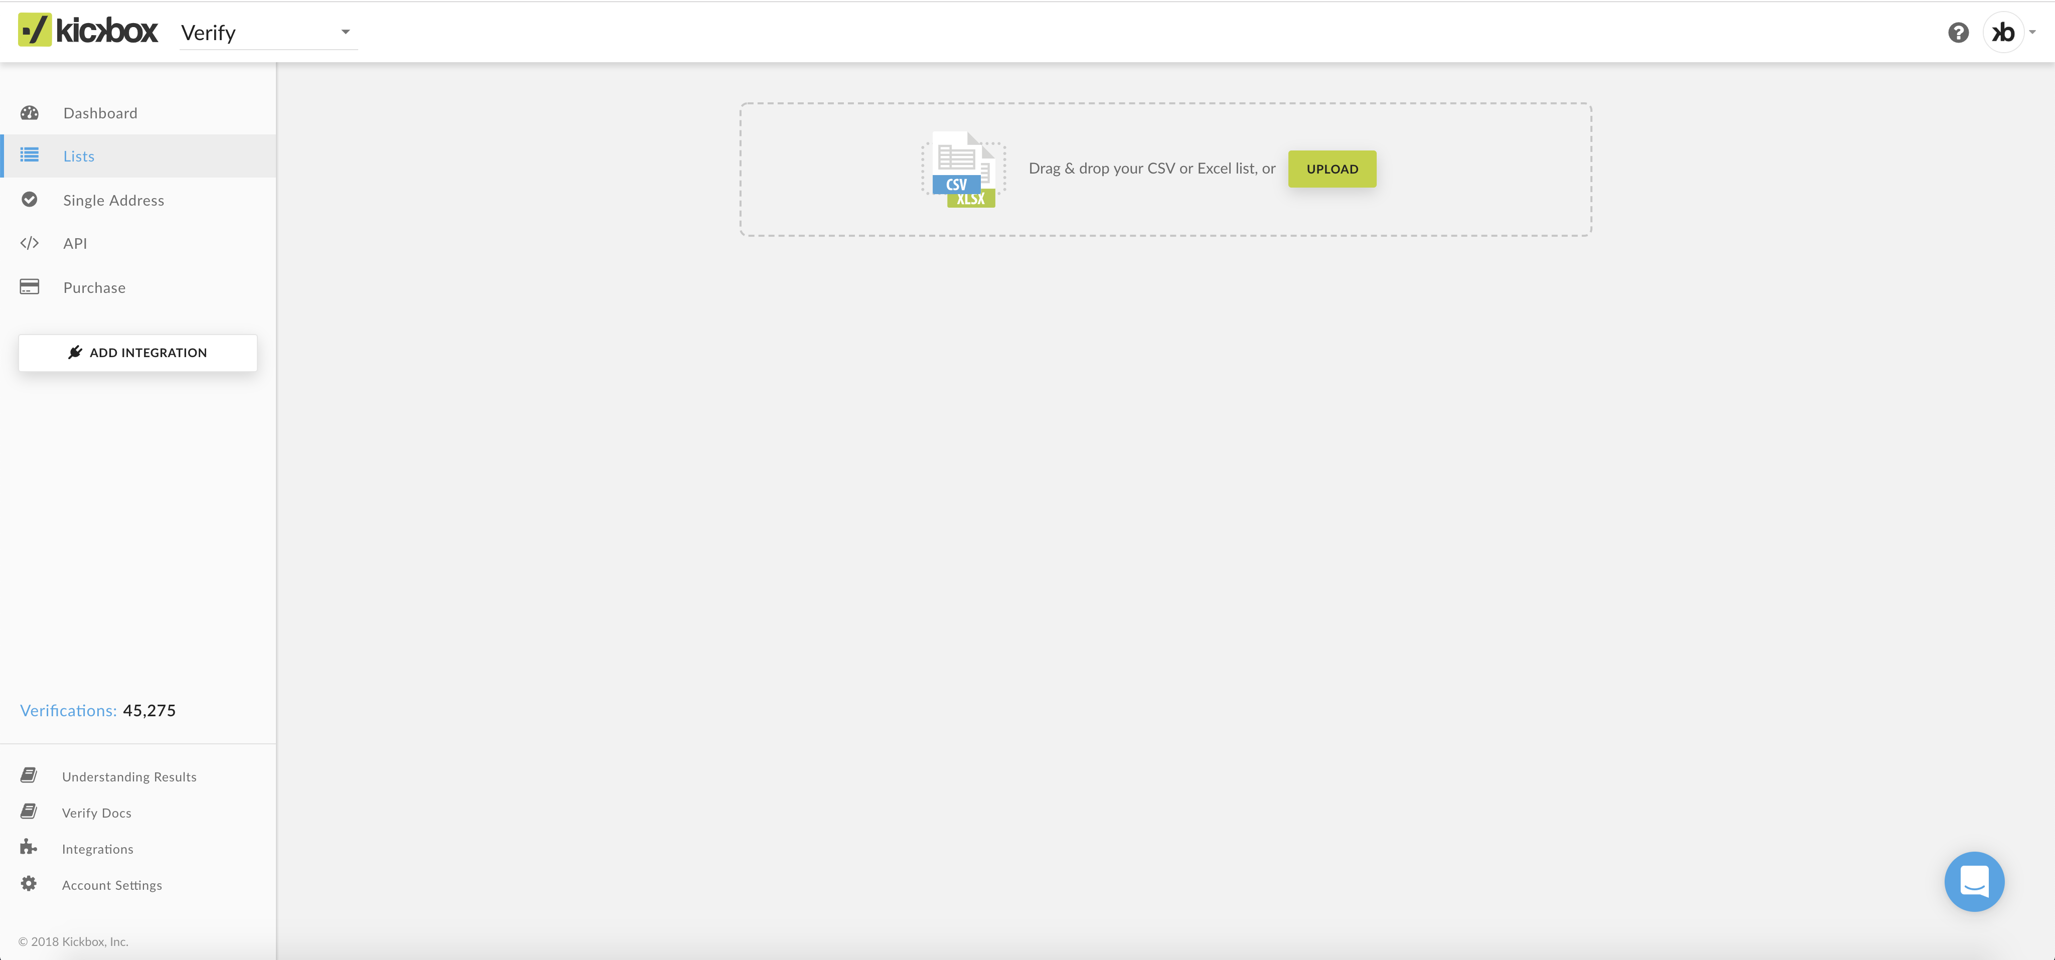
Task: Click the arrow next to account avatar
Action: pos(2032,33)
